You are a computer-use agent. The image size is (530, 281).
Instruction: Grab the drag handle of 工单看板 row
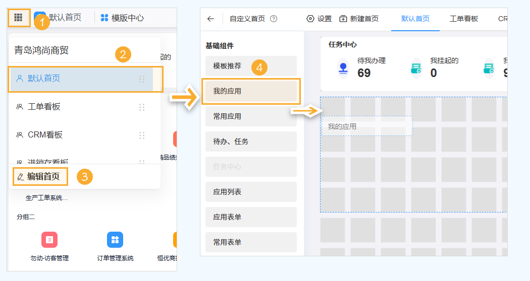tap(142, 107)
